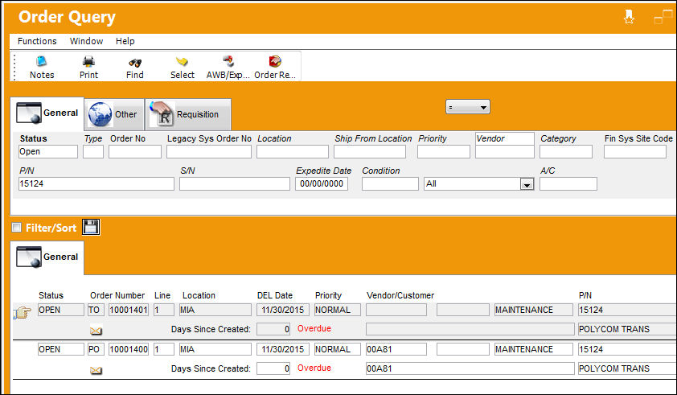Click OPEN status of order 10001400
This screenshot has height=395, width=677.
[x=61, y=349]
